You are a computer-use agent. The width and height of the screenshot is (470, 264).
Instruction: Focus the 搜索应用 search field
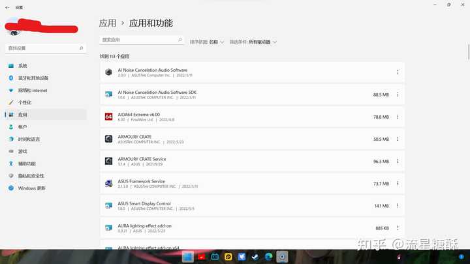(142, 40)
